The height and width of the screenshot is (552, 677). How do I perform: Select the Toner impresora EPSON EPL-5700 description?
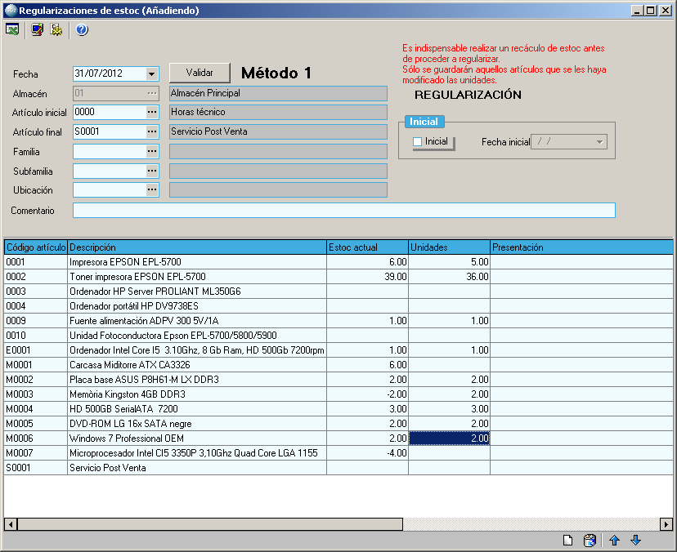(197, 277)
